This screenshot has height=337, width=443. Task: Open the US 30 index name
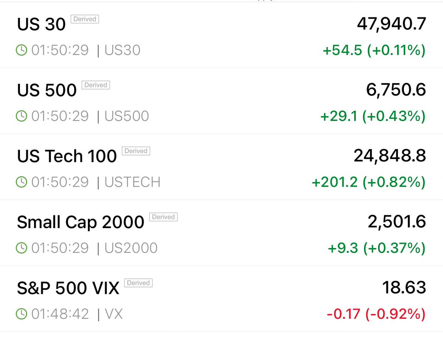(x=41, y=24)
